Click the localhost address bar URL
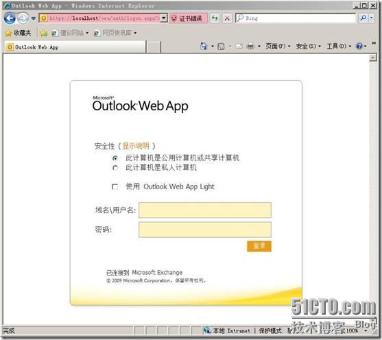 [x=104, y=19]
